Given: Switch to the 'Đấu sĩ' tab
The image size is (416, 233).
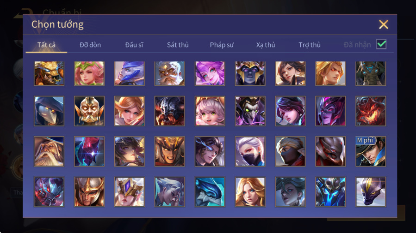Looking at the screenshot, I should pos(134,45).
